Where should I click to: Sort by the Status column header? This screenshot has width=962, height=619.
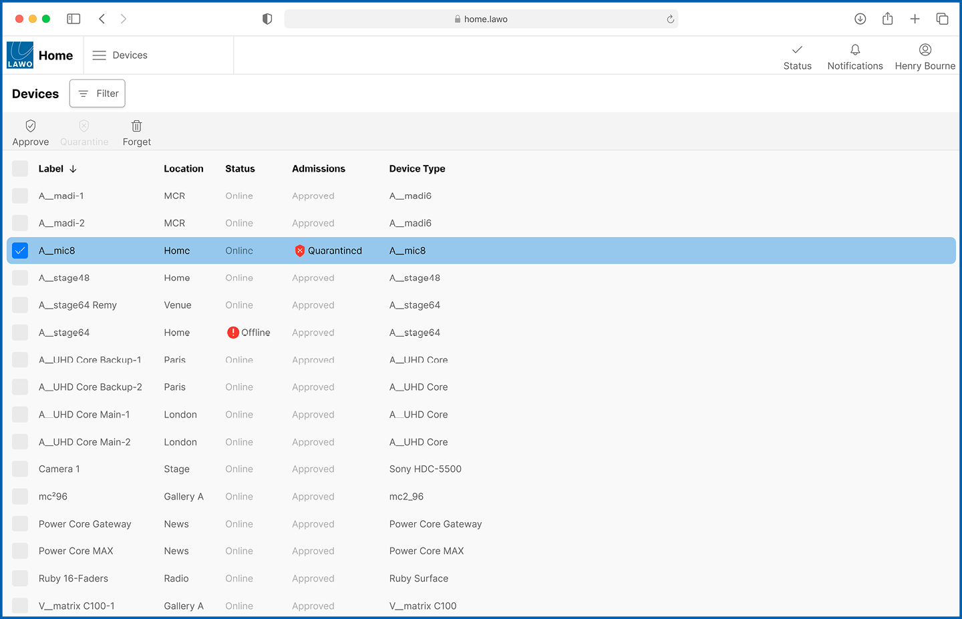pos(240,169)
